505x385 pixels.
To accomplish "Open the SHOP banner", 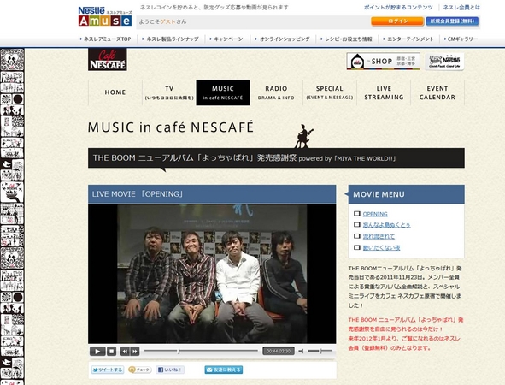I will (x=384, y=61).
